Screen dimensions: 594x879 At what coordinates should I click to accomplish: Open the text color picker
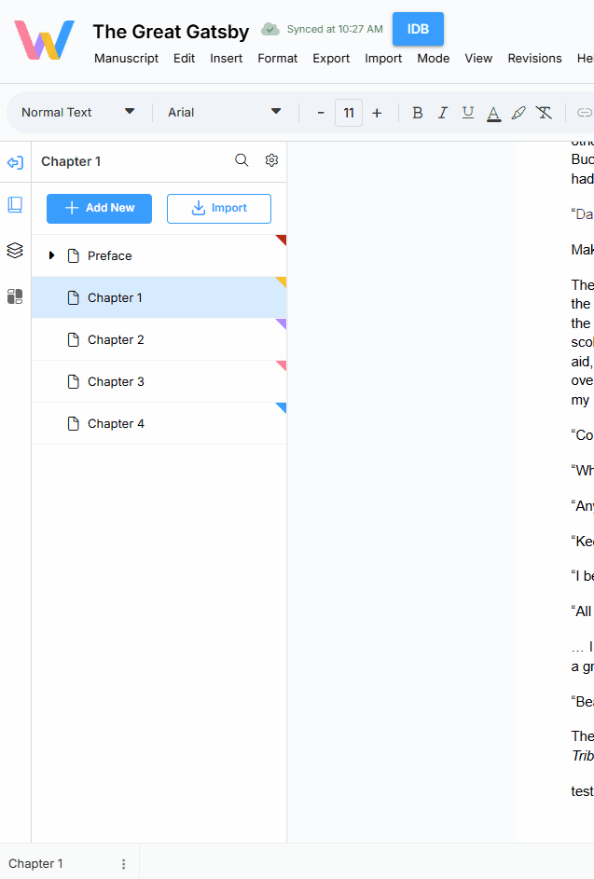point(493,113)
